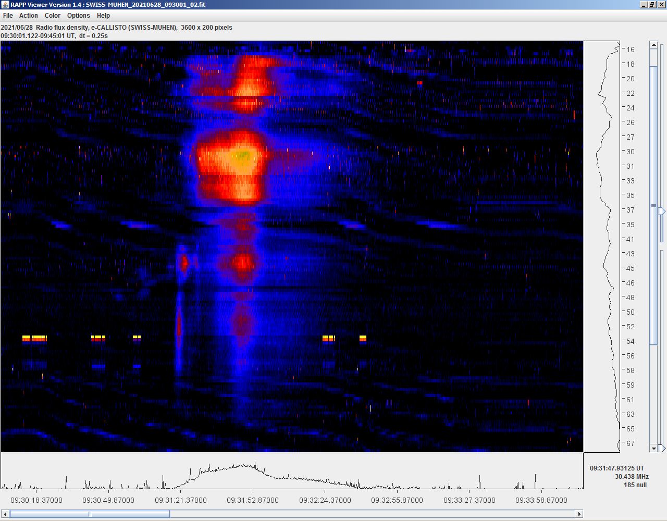Click the time label 09:33:27.37000
Viewport: 667px width, 521px height.
(x=470, y=500)
